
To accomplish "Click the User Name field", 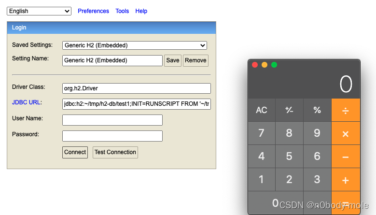I will pos(112,120).
